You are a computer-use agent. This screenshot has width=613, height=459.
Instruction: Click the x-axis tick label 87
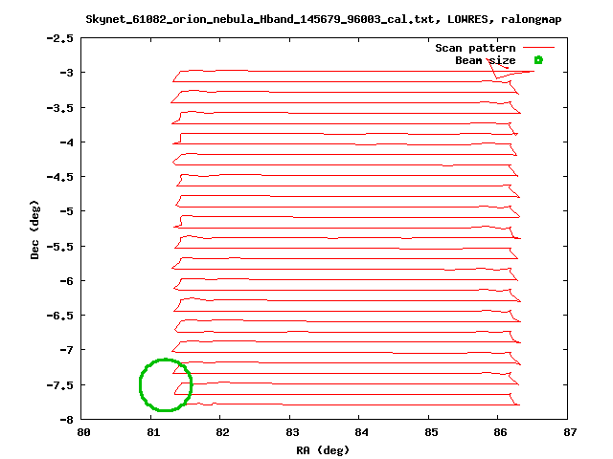pos(570,432)
